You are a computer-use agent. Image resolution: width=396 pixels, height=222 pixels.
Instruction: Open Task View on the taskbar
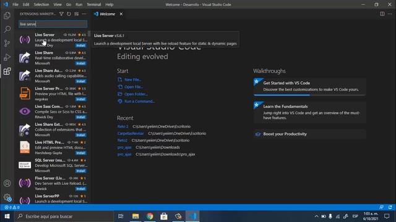click(121, 216)
